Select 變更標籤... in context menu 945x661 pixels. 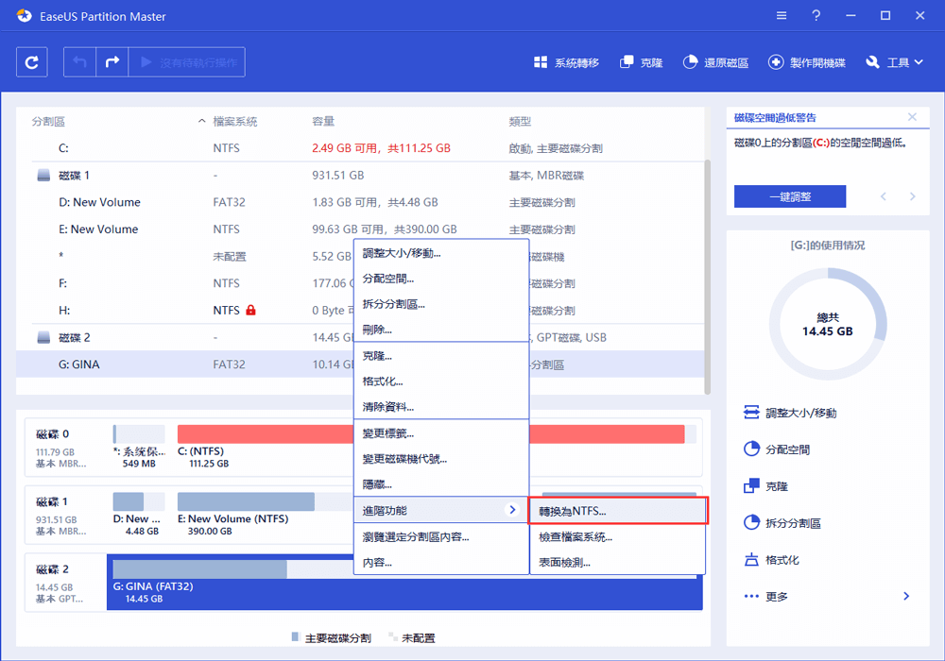coord(441,433)
